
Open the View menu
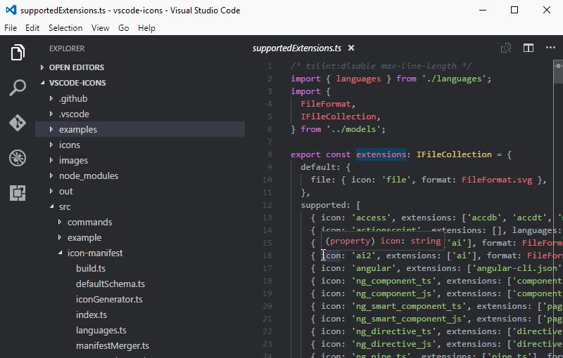(x=100, y=28)
